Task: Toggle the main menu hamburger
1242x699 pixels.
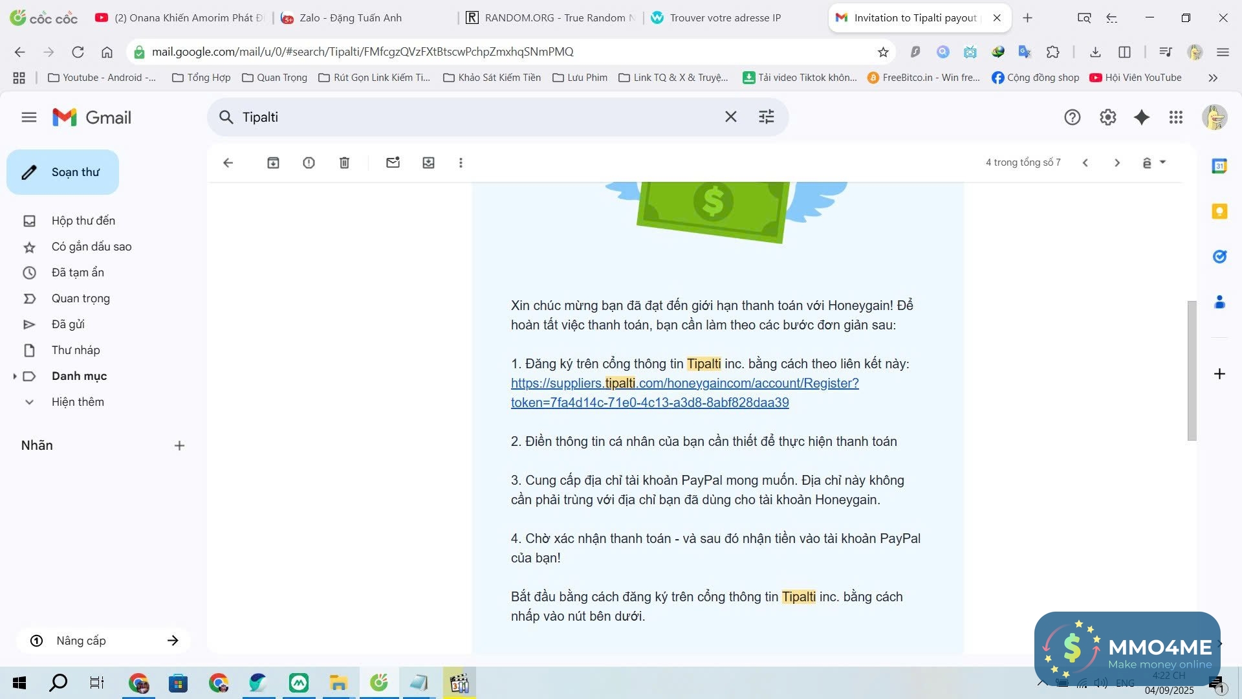Action: click(29, 117)
